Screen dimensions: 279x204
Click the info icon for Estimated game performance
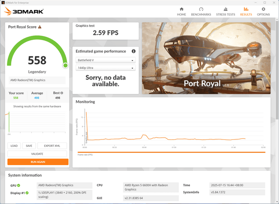(x=133, y=52)
